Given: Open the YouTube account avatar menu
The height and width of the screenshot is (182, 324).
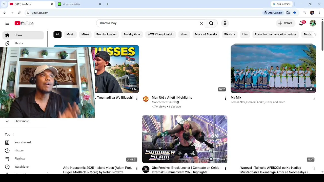Looking at the screenshot, I should point(313,23).
